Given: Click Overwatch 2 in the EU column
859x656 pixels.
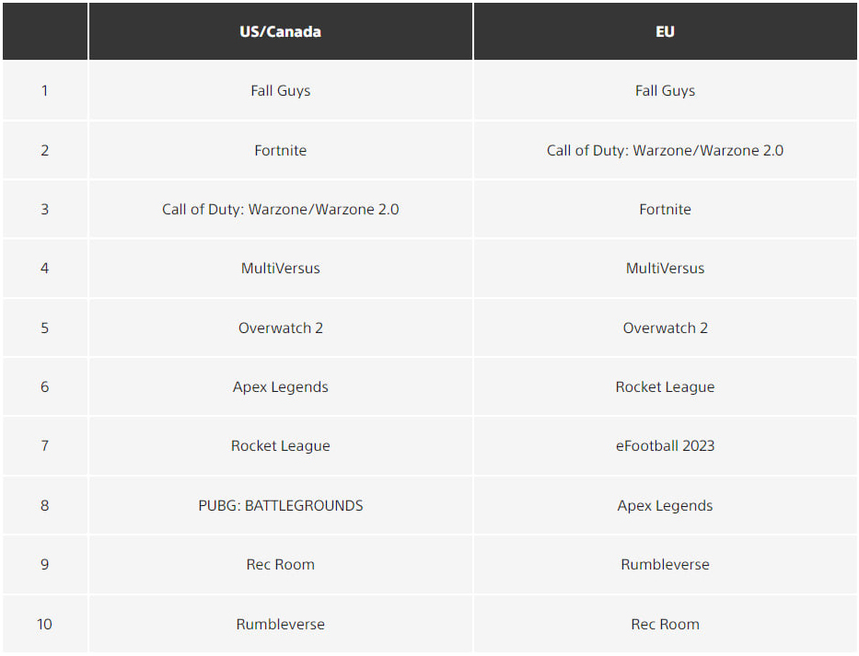Looking at the screenshot, I should 665,328.
